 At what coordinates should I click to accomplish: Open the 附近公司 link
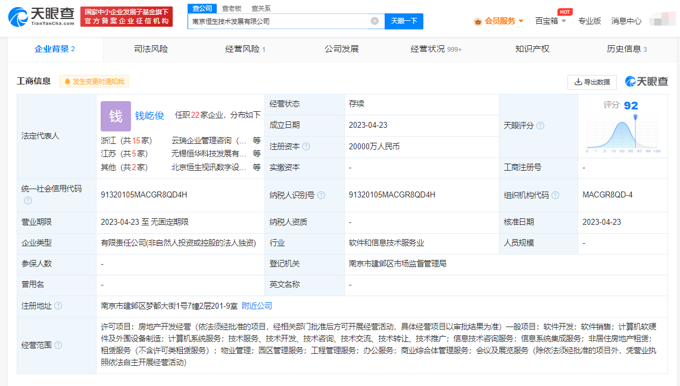(x=257, y=306)
